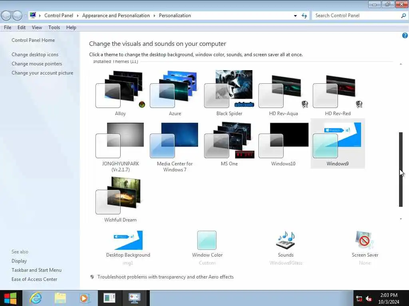
Task: Pick the Media Center for Windows 7 theme
Action: click(175, 147)
